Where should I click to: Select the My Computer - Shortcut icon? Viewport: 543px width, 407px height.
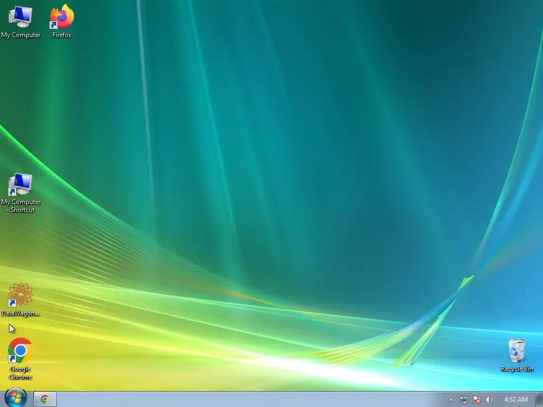pos(21,193)
